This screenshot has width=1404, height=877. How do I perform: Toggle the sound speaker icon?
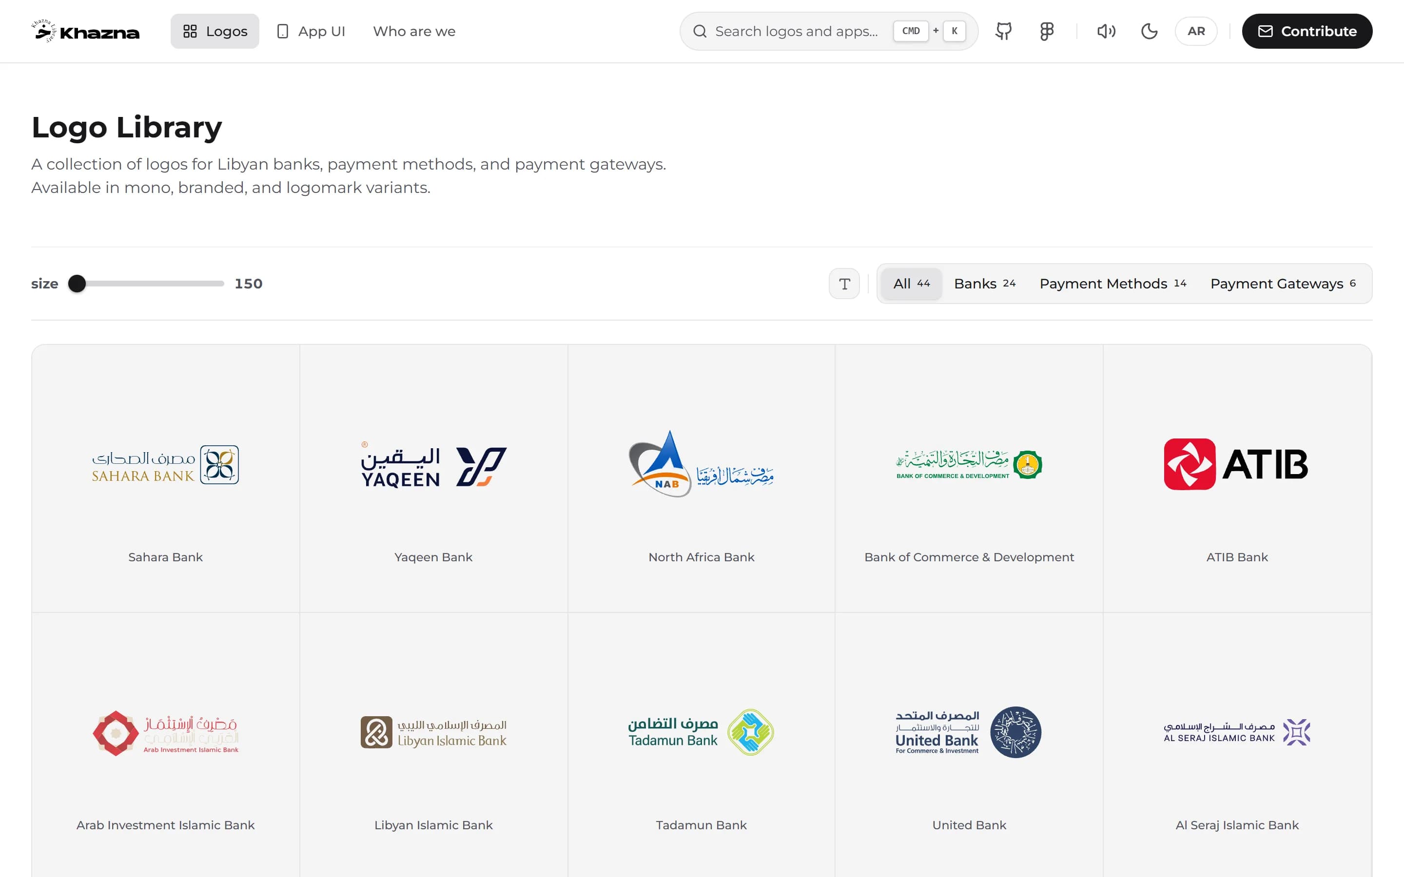(1106, 31)
